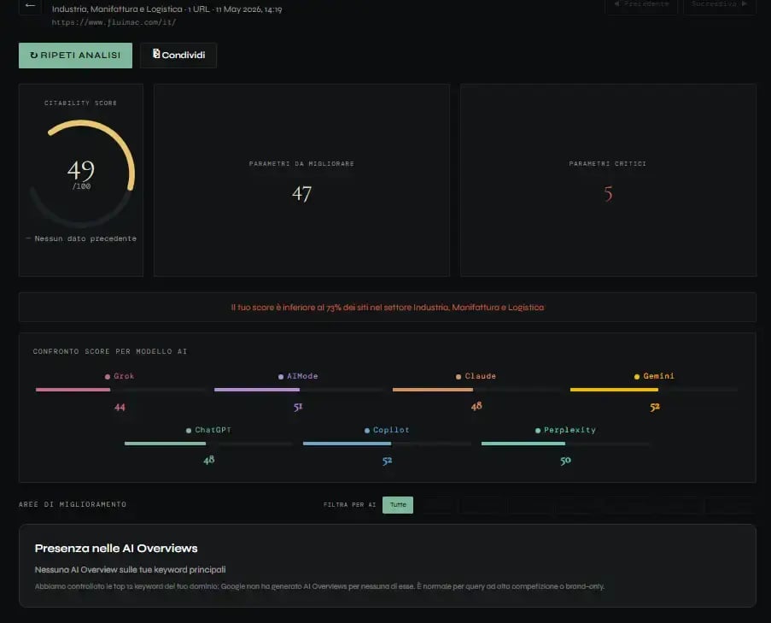Click the share icon in Condividi
Viewport: 771px width, 623px height.
coord(156,54)
